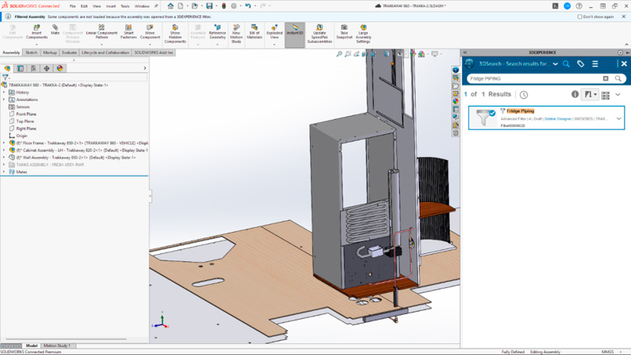
Task: Click the tag icon in 3DSearch header
Action: 581,64
